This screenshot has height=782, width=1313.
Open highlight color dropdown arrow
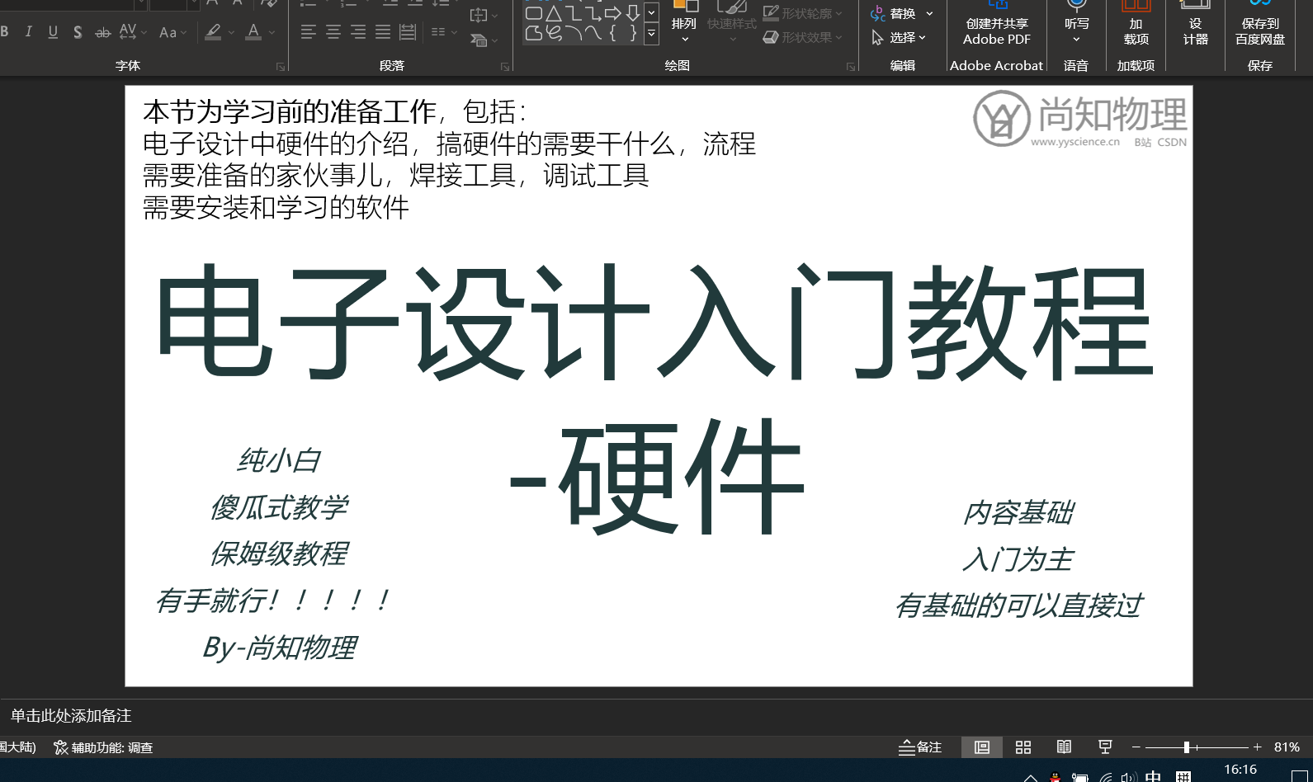pyautogui.click(x=231, y=32)
